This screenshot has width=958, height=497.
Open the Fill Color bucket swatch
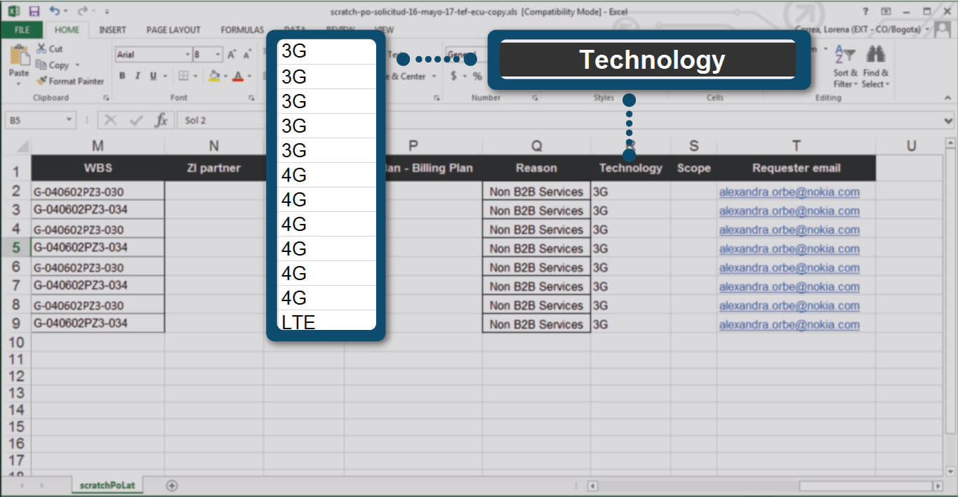214,76
